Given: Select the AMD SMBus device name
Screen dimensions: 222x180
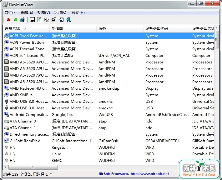Looking at the screenshot, I should tap(21, 95).
